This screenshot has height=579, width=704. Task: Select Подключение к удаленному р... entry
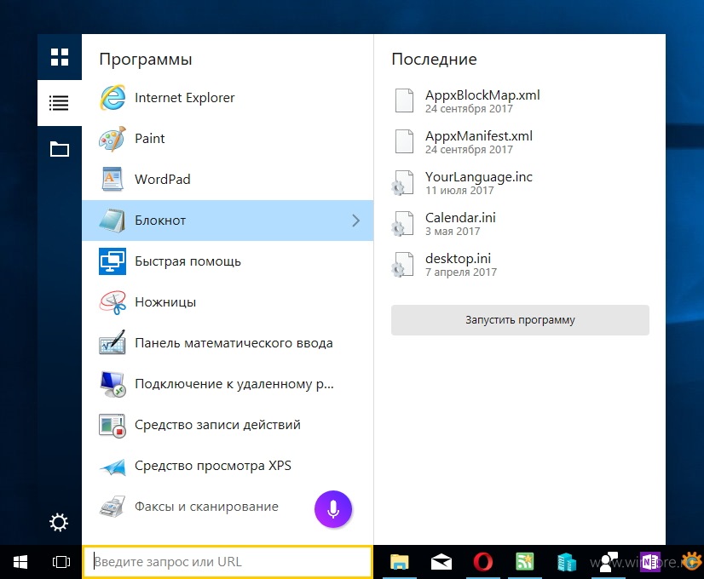pyautogui.click(x=228, y=384)
